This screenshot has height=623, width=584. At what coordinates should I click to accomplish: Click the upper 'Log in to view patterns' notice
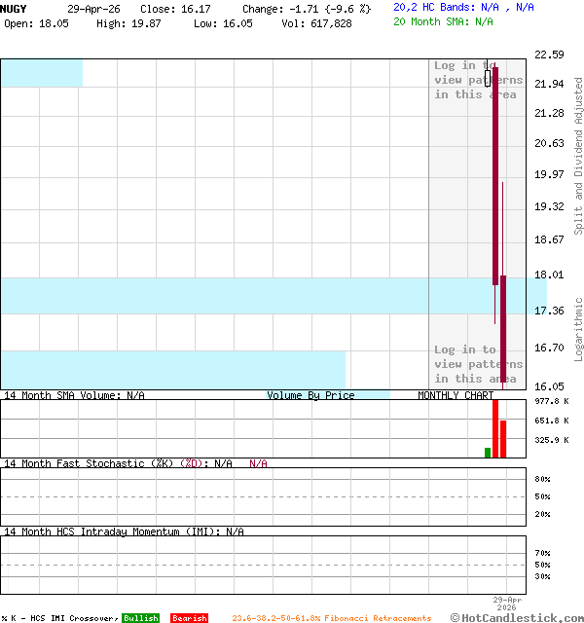pyautogui.click(x=478, y=80)
